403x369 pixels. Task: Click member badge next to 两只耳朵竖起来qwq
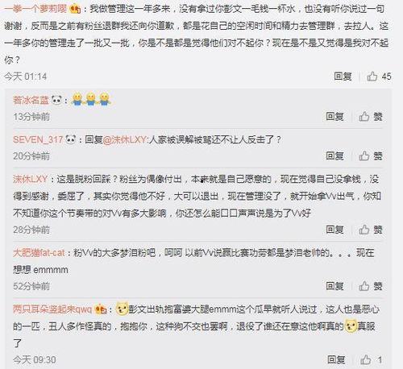(100, 309)
